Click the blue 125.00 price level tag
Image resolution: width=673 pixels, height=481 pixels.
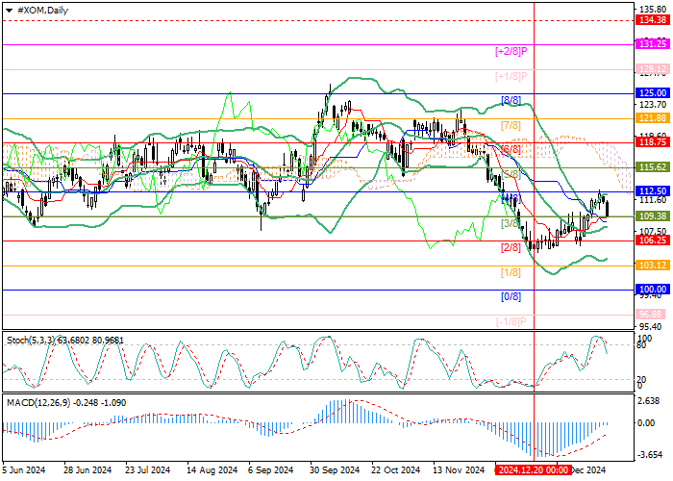pyautogui.click(x=653, y=93)
